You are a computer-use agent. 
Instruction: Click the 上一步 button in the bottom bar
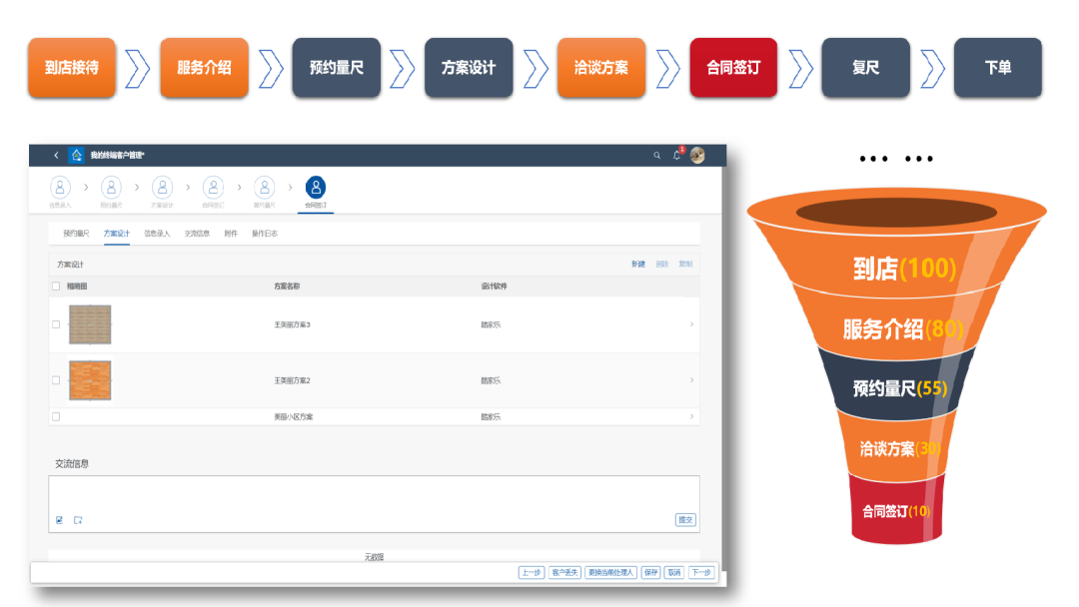point(532,573)
